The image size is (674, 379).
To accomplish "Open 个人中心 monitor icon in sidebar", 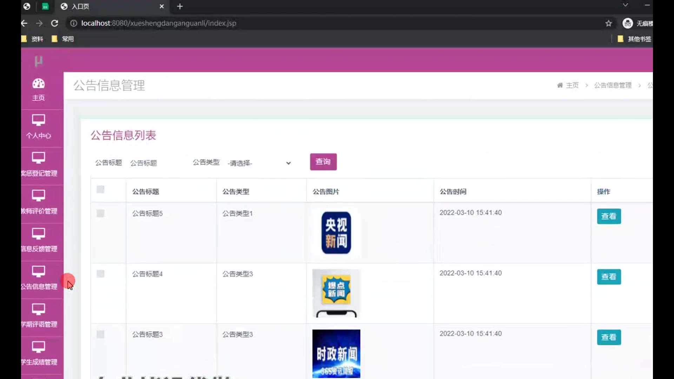I will point(39,120).
